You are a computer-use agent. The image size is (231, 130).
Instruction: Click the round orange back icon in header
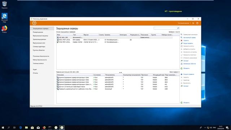[x=34, y=23]
